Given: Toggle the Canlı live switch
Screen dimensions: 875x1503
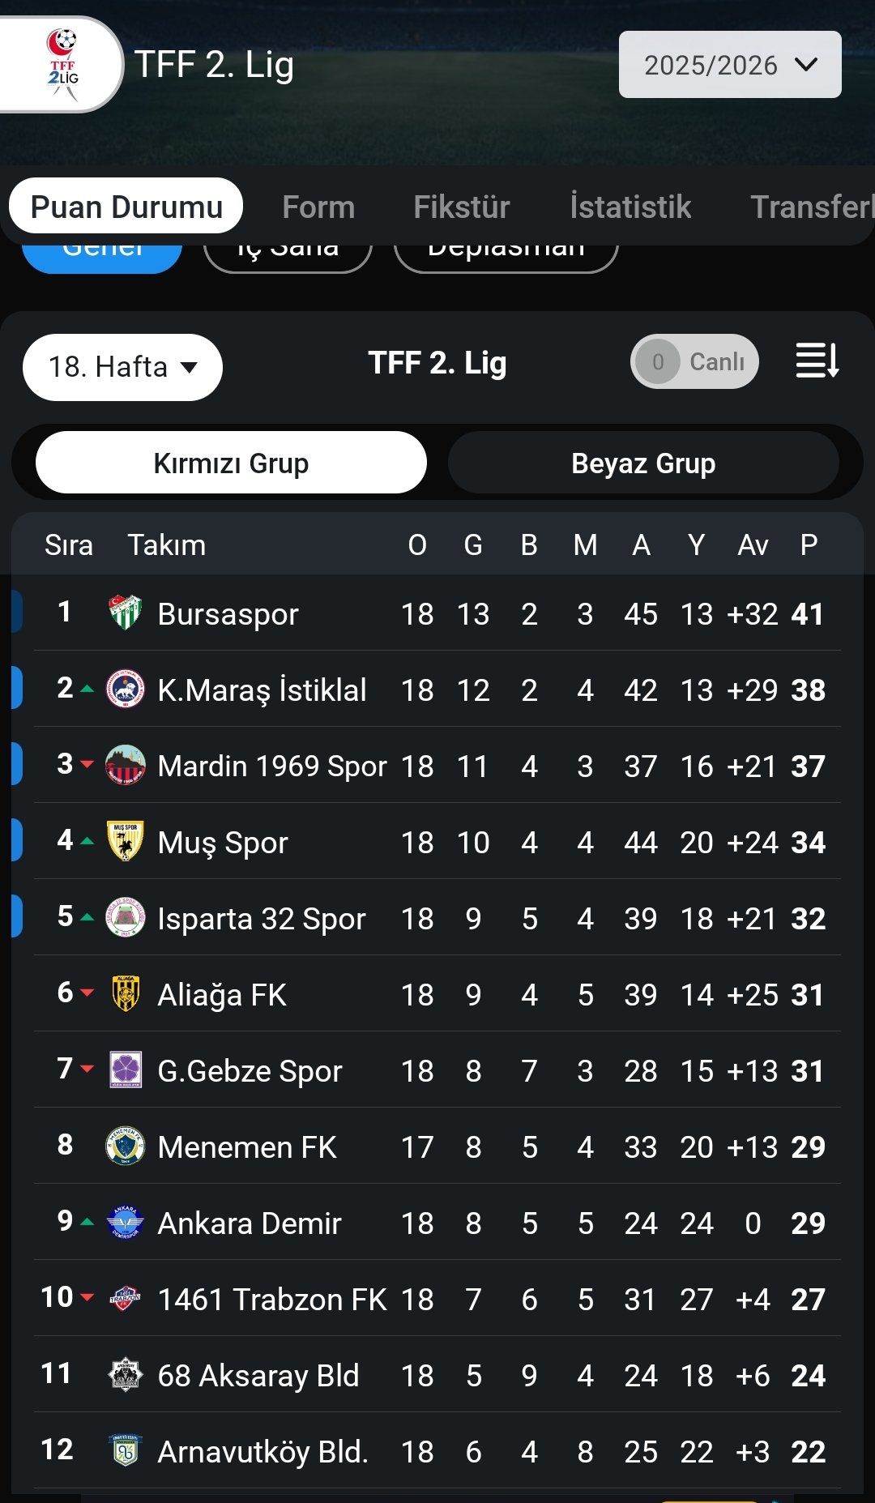Looking at the screenshot, I should (x=694, y=361).
